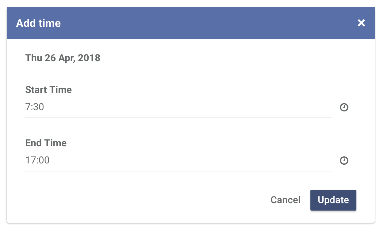Cancel adding time
Screen dimensions: 384x232
pyautogui.click(x=285, y=200)
